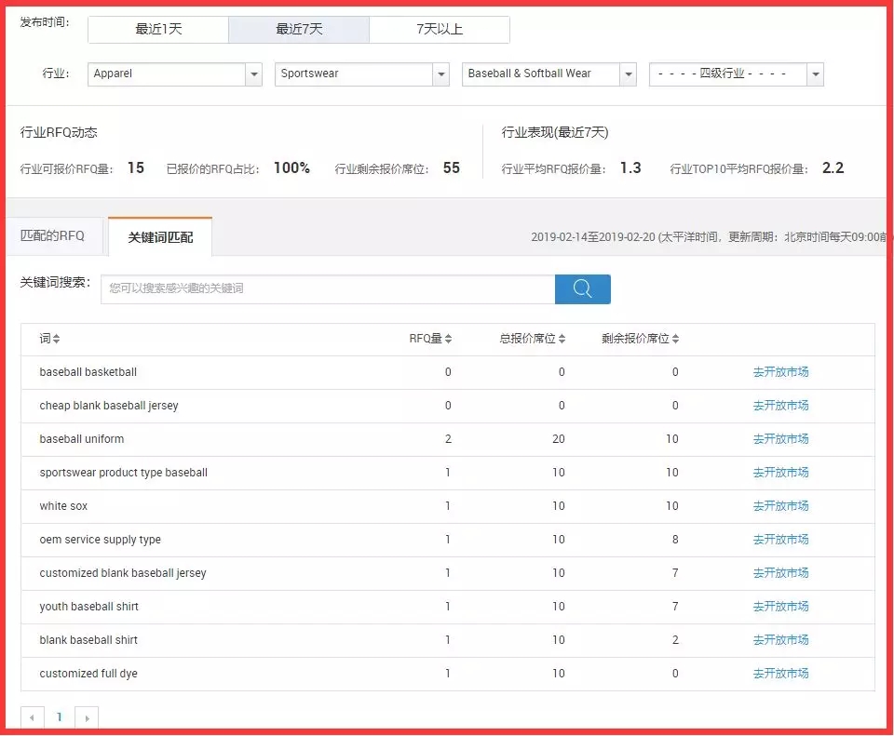Switch to 关键词匹配 tab

160,237
